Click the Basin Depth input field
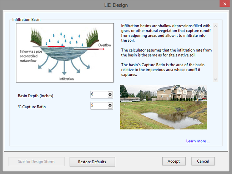Viewport: 232px width, 174px height. [x=99, y=94]
